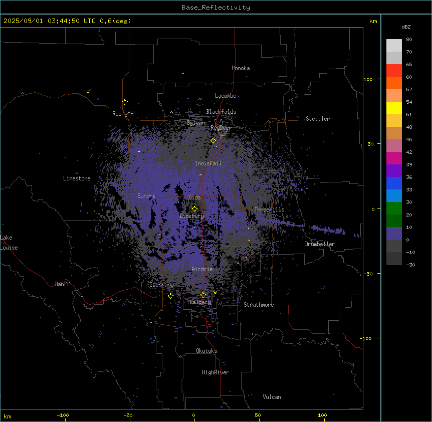
Task: Select the slate-purple 0–10 dBZ legend swatch
Action: click(x=394, y=234)
